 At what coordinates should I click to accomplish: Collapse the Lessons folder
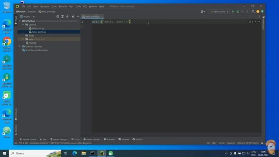[x=23, y=24]
